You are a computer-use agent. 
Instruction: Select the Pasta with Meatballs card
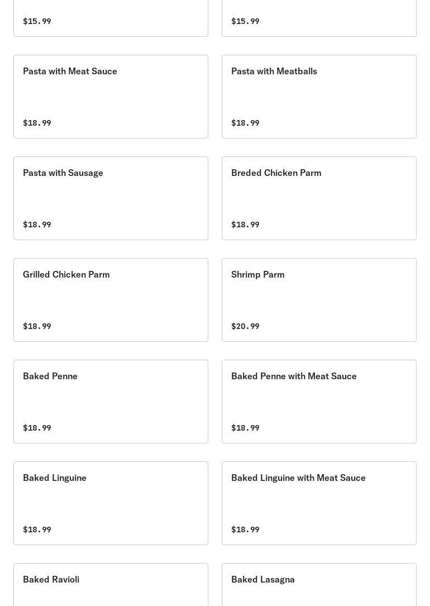274,71
